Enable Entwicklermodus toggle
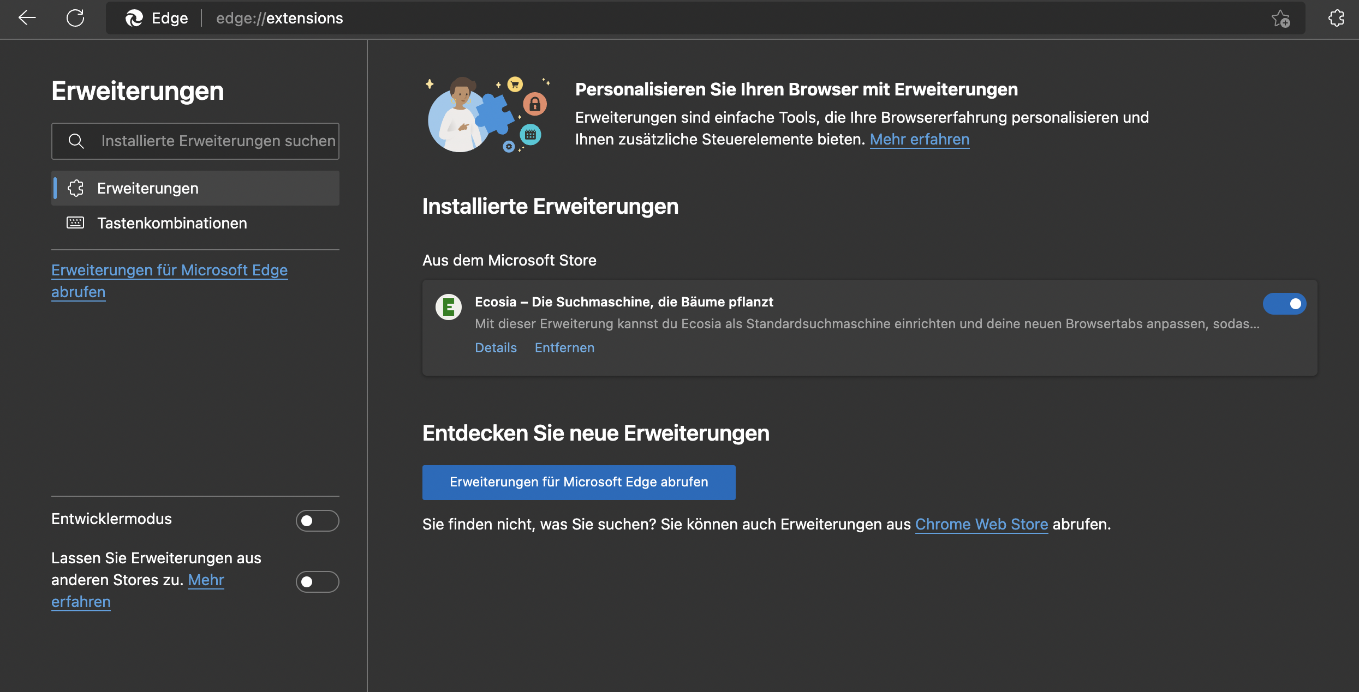The width and height of the screenshot is (1359, 692). click(x=317, y=521)
